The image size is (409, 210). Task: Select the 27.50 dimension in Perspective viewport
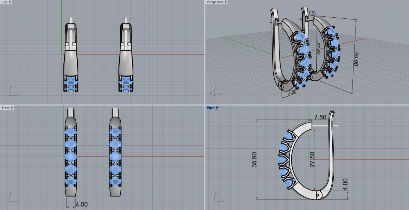pyautogui.click(x=318, y=49)
